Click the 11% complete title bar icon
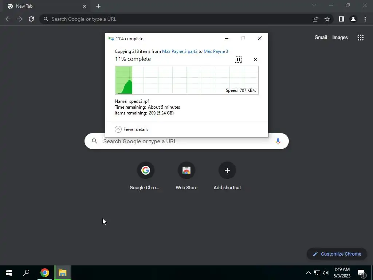 point(111,39)
